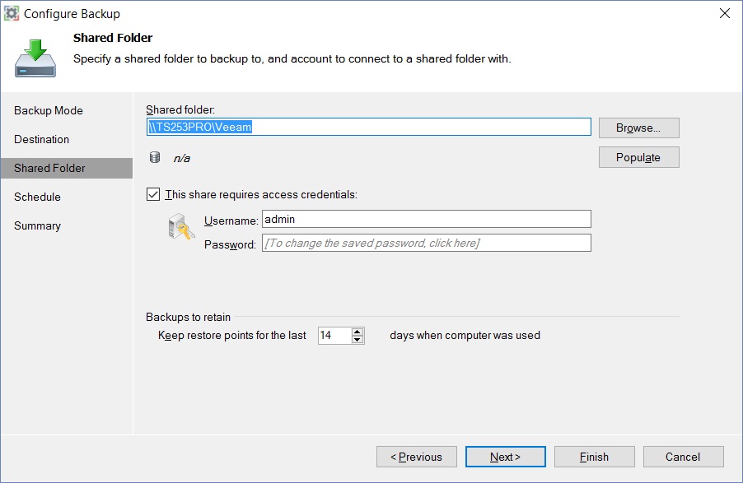Click the Finish button

tap(594, 457)
